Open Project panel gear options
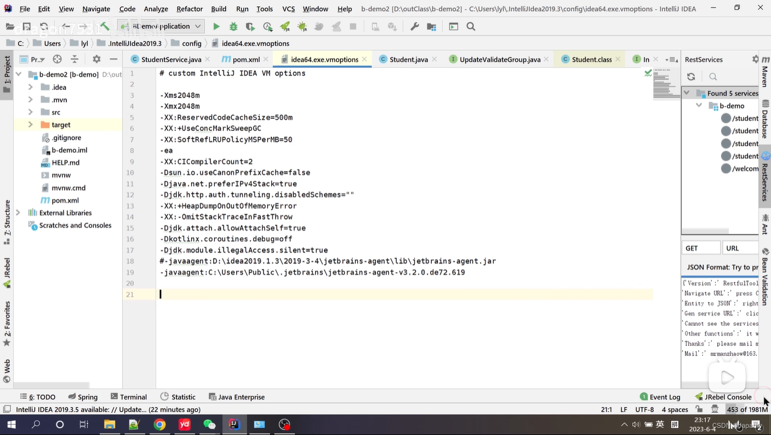This screenshot has height=435, width=771. point(96,59)
